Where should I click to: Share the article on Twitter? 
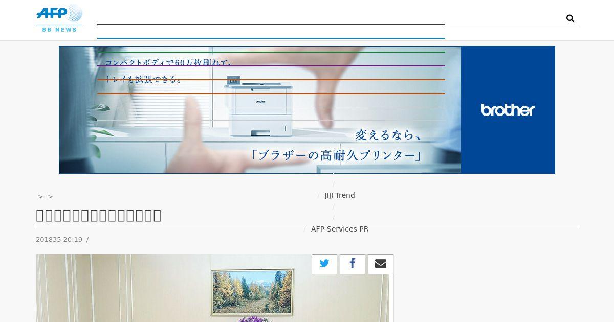click(x=324, y=264)
